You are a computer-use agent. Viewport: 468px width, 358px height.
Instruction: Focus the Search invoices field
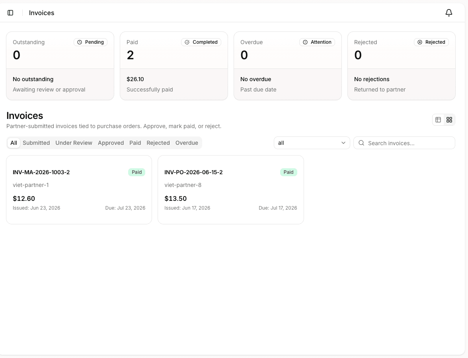click(x=404, y=143)
